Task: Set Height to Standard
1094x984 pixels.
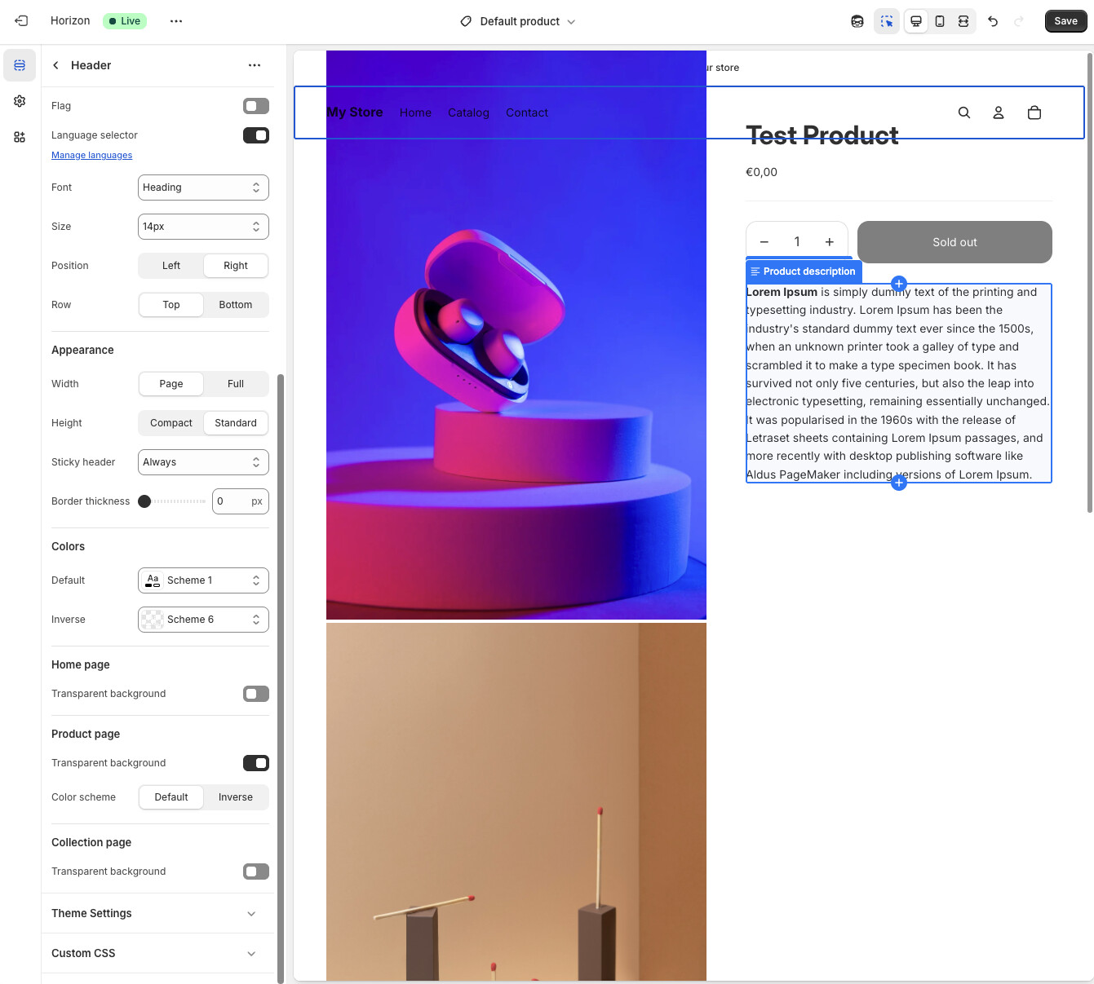Action: [x=236, y=423]
